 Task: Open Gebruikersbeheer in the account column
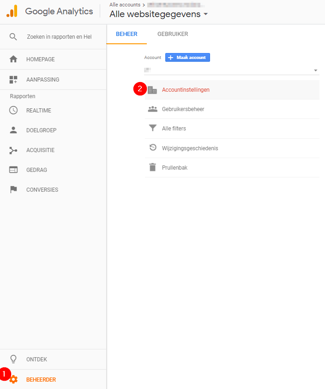point(183,109)
